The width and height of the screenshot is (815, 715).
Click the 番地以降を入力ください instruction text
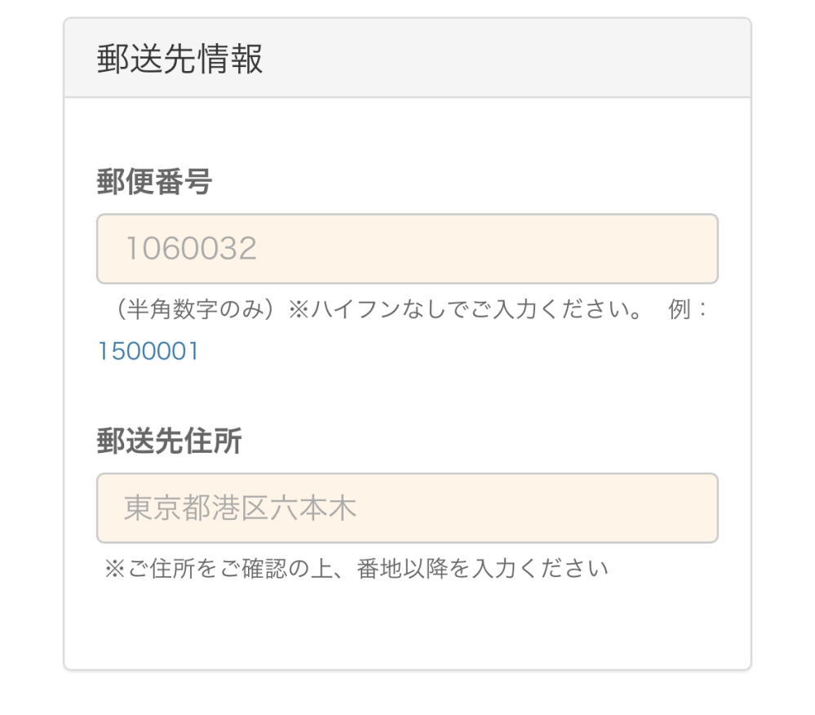pos(483,568)
